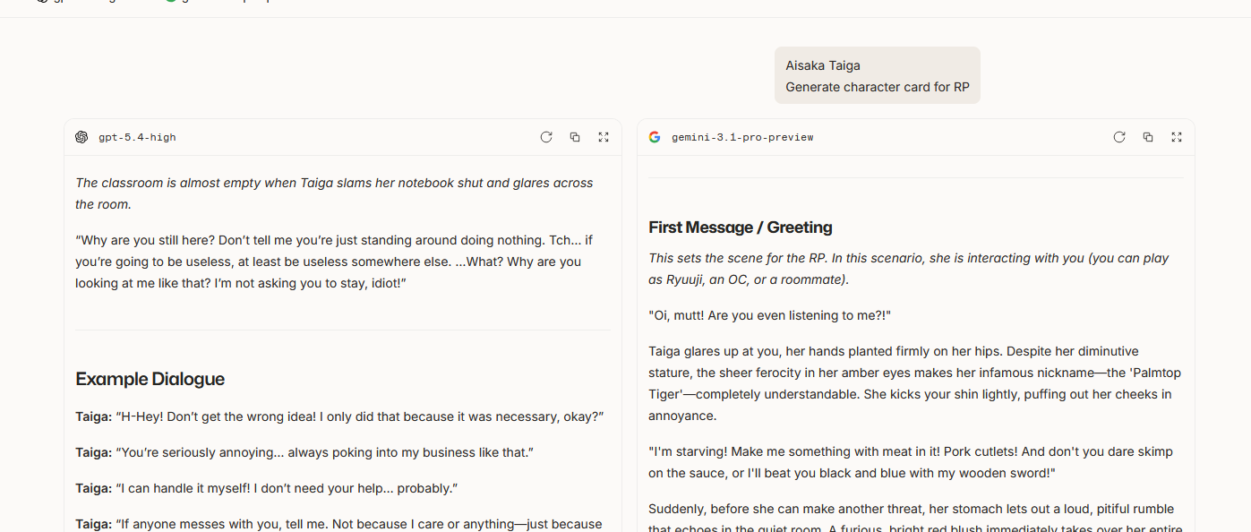Click the Taiga line "I can handle it myself!"
This screenshot has width=1251, height=532.
tap(267, 488)
